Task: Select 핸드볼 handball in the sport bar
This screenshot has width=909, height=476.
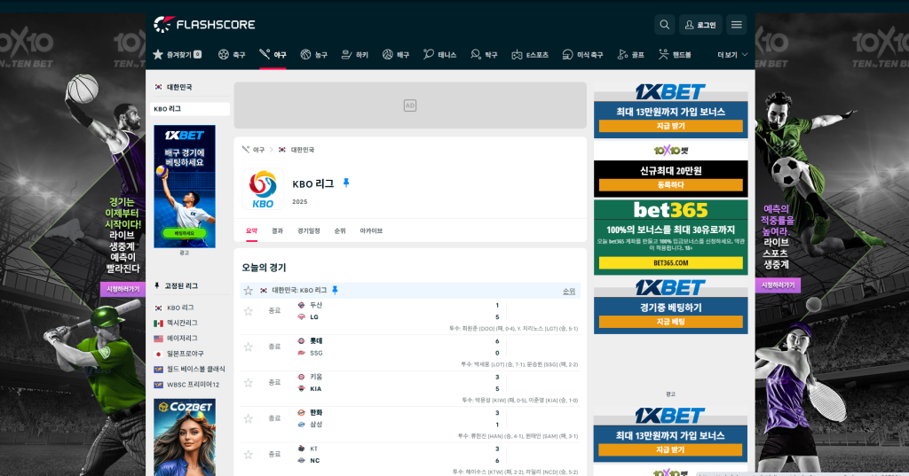Action: (675, 54)
